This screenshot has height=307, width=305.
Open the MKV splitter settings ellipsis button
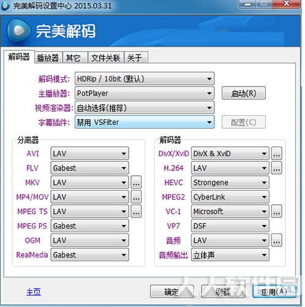click(x=136, y=182)
